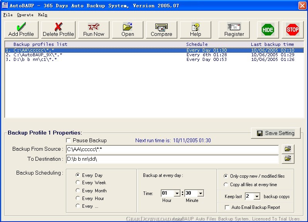308x222 pixels.
Task: Click the Schedule column header
Action: pyautogui.click(x=197, y=44)
